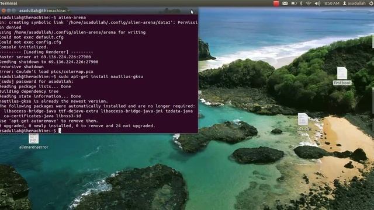Open the asadullah user menu
Image resolution: width=374 pixels, height=210 pixels.
pos(354,3)
